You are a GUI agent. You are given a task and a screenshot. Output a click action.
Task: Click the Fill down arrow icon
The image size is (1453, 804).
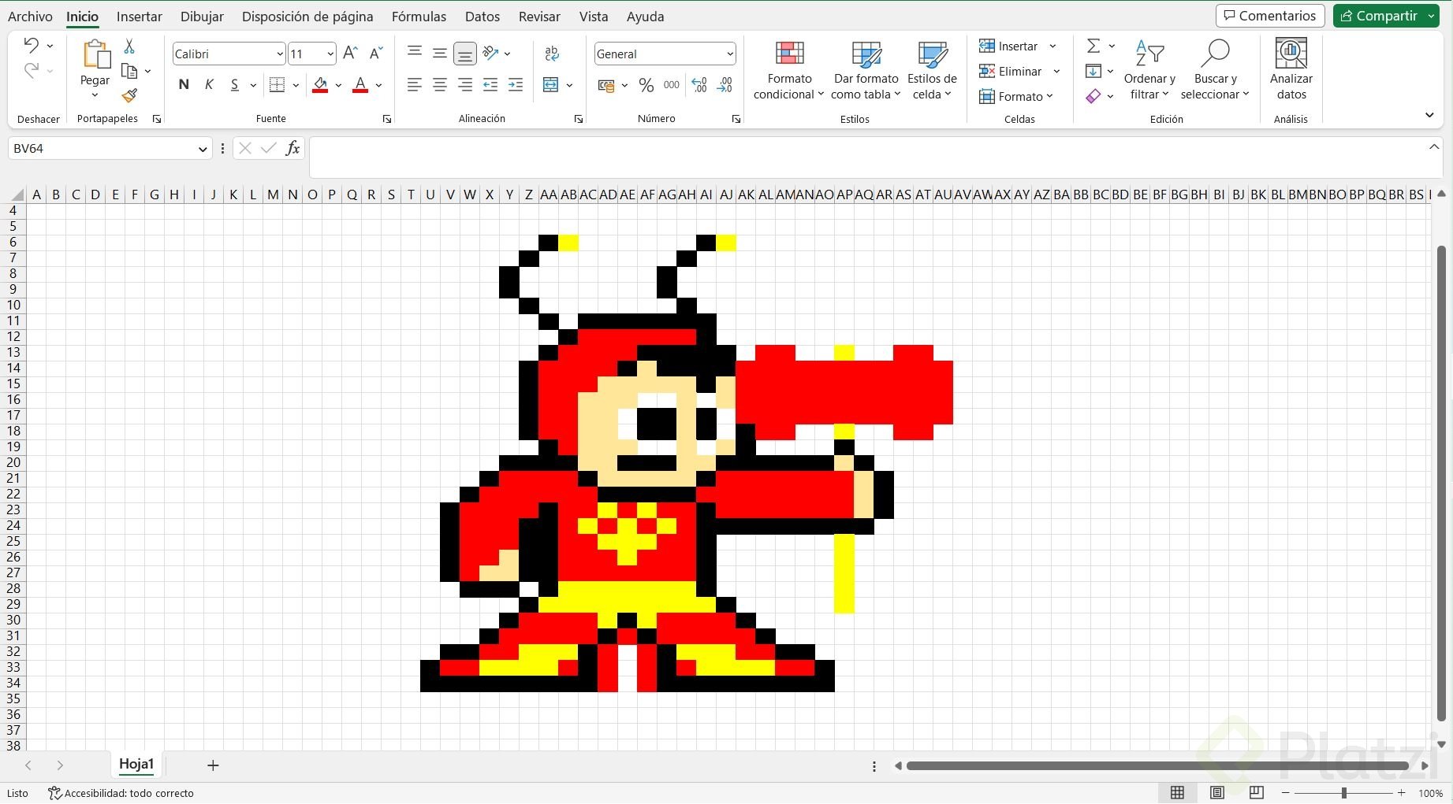tap(1093, 71)
